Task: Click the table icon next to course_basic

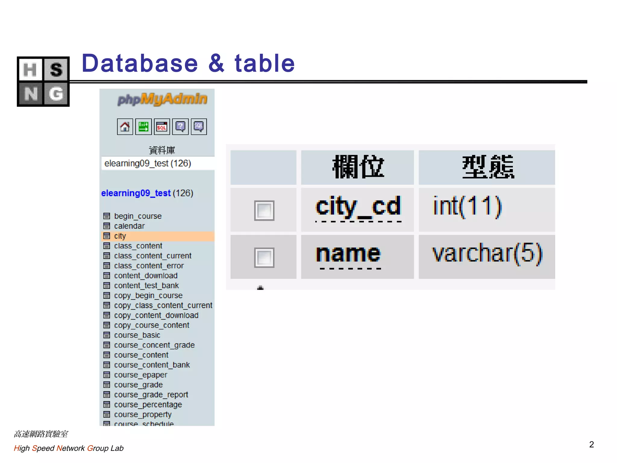Action: [107, 335]
